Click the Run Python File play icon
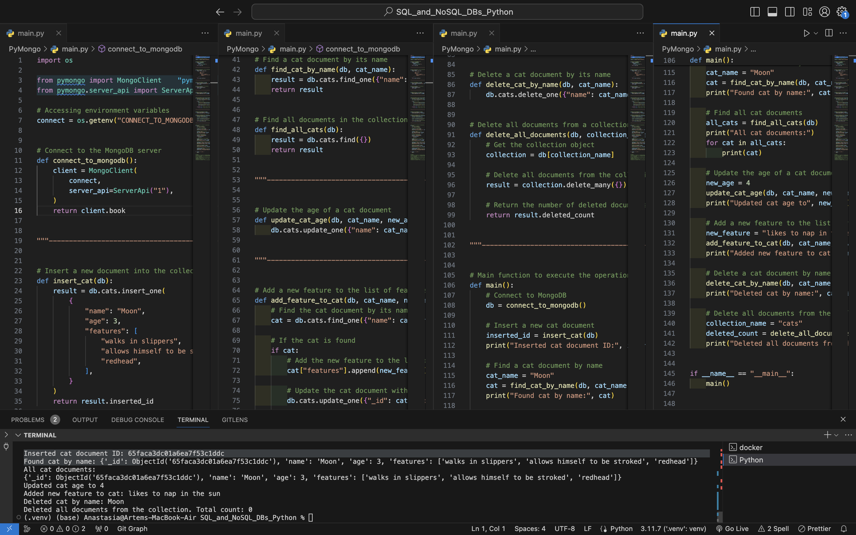 coord(806,33)
